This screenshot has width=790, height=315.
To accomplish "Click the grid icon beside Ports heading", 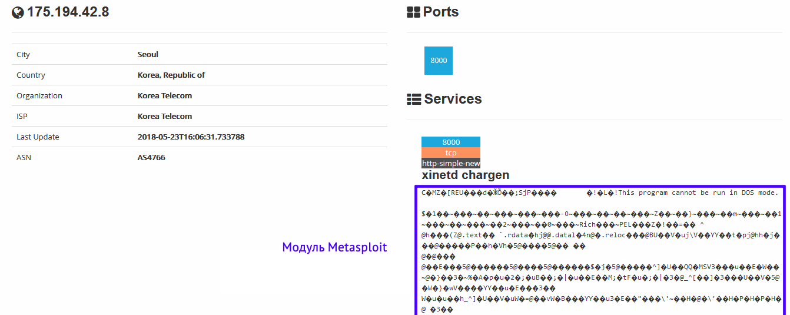I will pyautogui.click(x=413, y=12).
